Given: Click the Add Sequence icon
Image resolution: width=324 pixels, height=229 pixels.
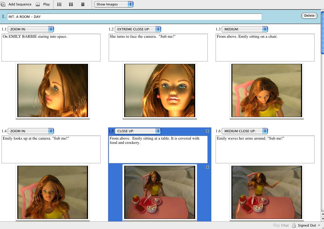Looking at the screenshot, I should [3, 4].
